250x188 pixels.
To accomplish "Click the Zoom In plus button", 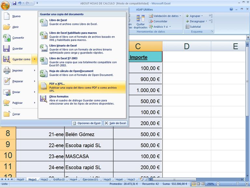I will (247, 184).
